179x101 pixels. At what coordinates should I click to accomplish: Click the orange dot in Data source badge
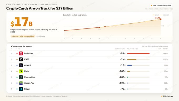(x=151, y=5)
